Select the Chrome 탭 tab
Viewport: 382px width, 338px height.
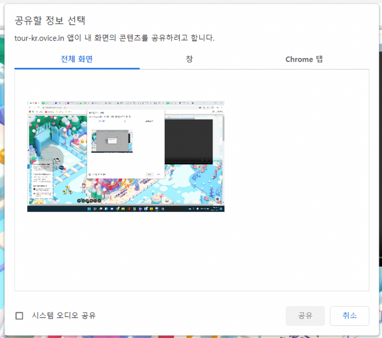coord(304,59)
